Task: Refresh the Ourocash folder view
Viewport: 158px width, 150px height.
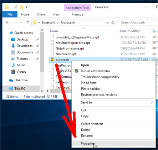Action: click(x=113, y=22)
